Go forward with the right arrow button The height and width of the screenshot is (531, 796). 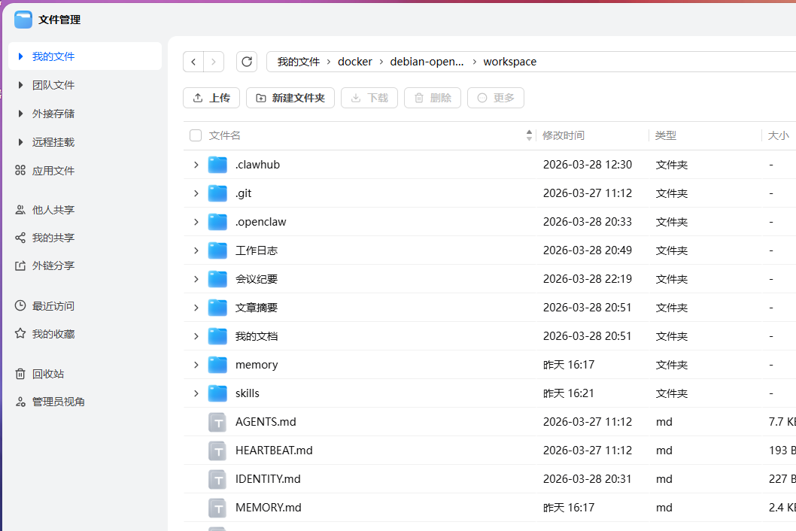(x=214, y=62)
